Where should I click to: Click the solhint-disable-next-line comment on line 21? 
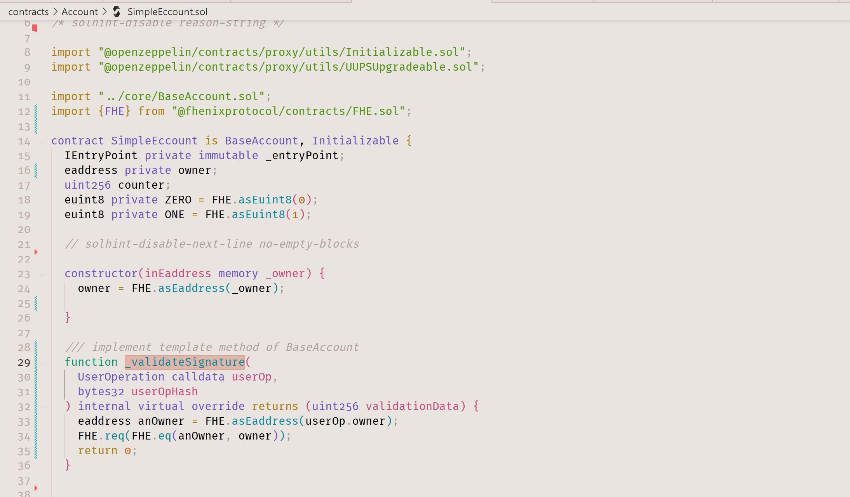[212, 244]
